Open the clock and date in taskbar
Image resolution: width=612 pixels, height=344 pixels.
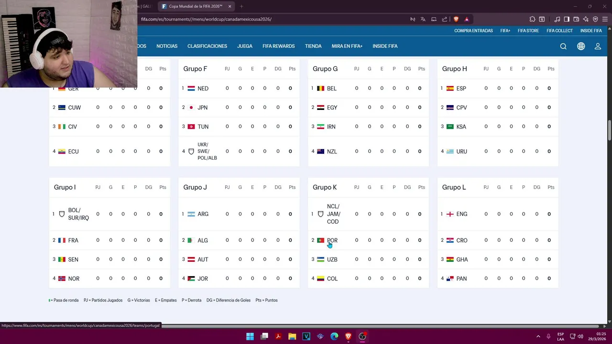[x=597, y=336]
